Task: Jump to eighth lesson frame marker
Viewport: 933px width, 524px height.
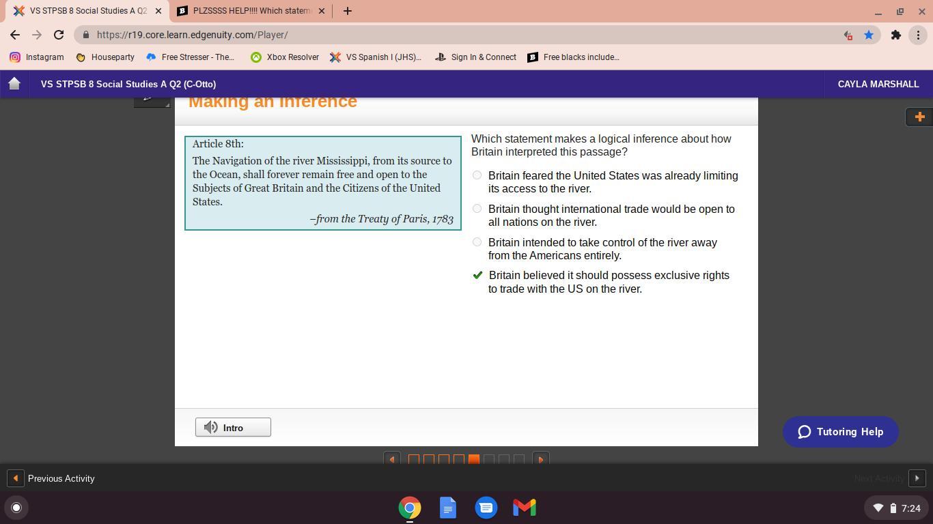Action: [x=519, y=460]
